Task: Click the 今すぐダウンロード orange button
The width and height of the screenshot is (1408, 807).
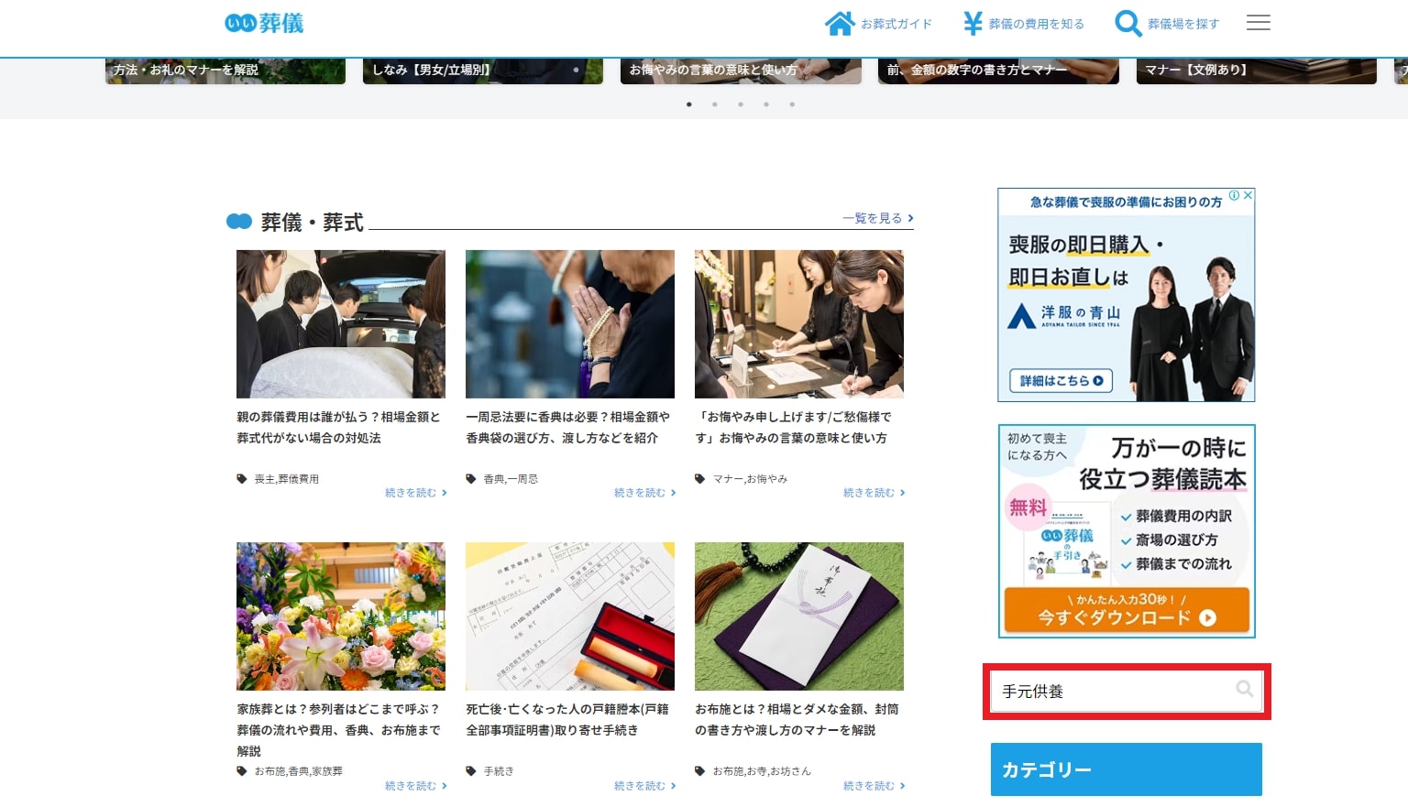Action: [1127, 610]
